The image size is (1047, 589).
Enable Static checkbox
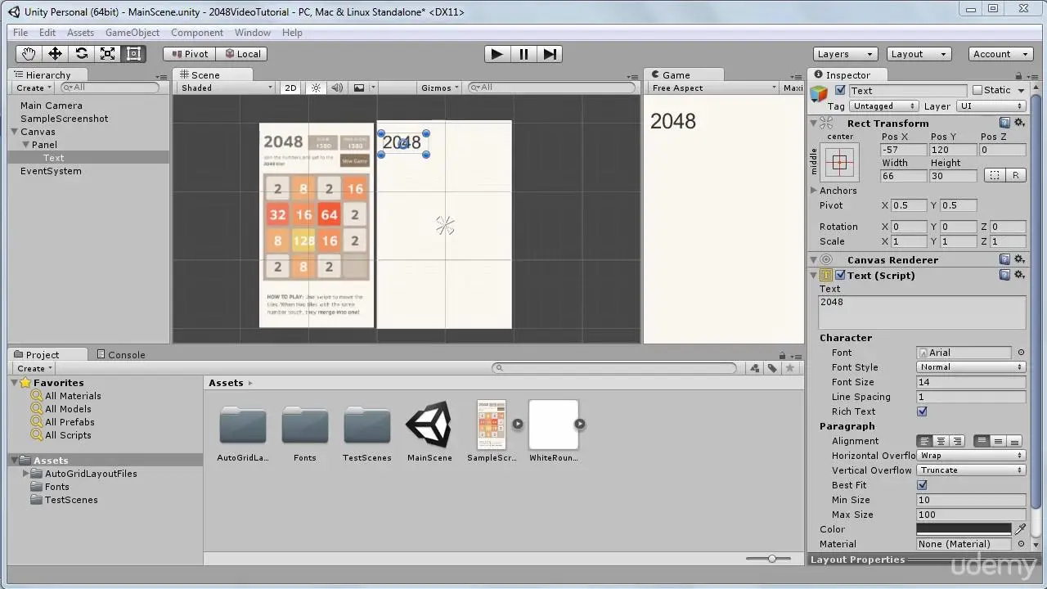click(977, 90)
